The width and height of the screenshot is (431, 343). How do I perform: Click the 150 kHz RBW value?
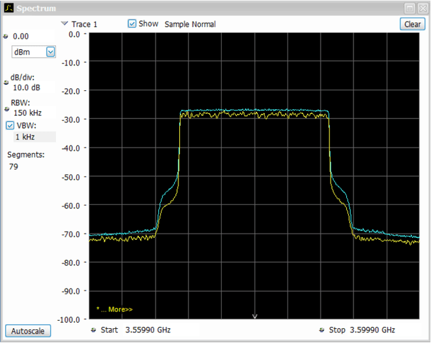click(x=27, y=113)
